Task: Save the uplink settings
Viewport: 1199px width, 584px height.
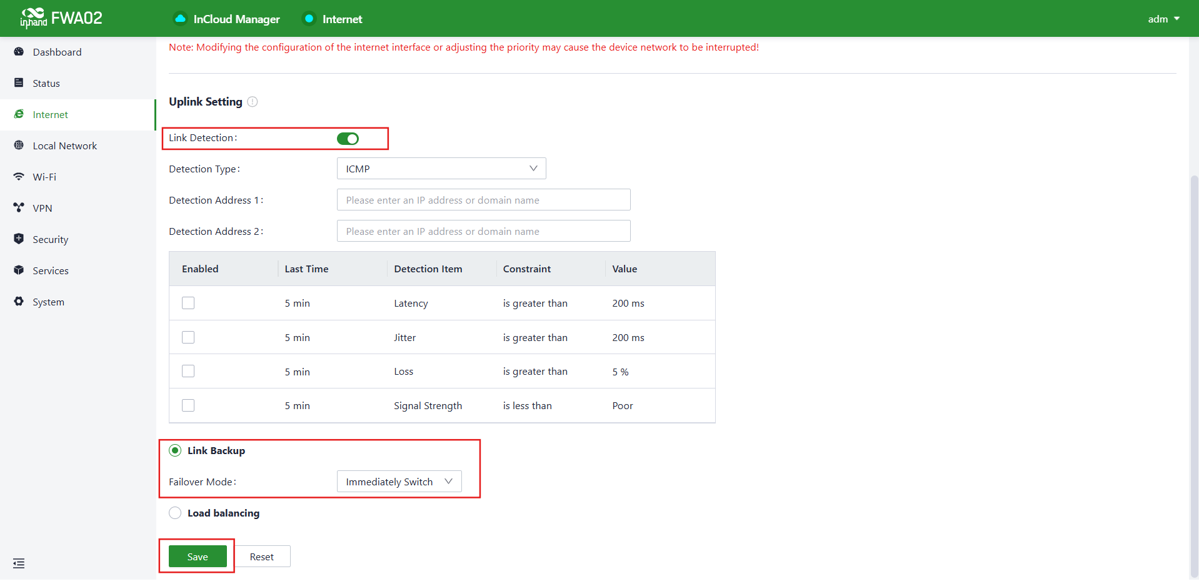Action: (x=198, y=557)
